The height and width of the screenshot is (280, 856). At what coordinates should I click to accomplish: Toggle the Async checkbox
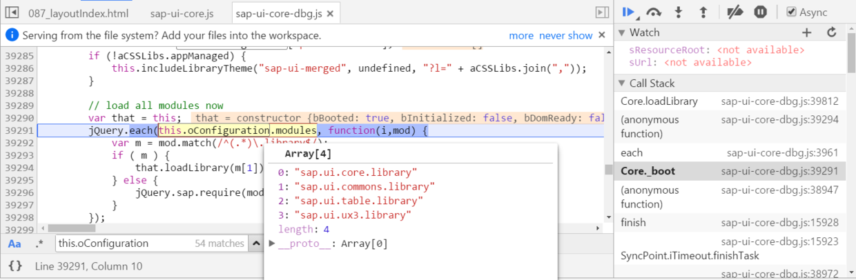[792, 12]
